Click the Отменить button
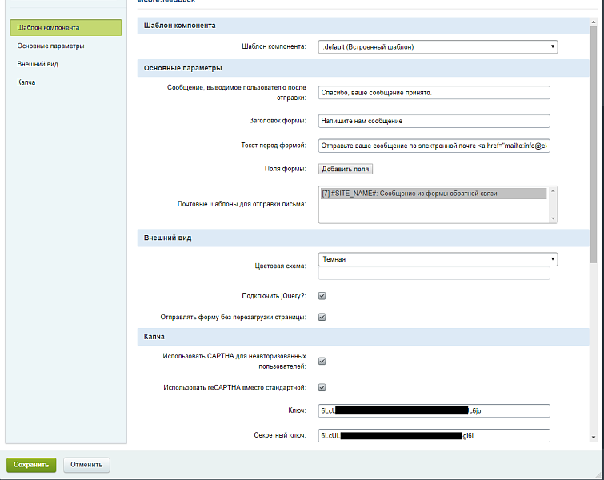The height and width of the screenshot is (480, 604). [x=86, y=464]
